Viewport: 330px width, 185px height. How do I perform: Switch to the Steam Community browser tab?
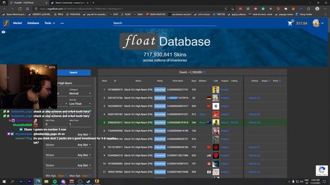pyautogui.click(x=70, y=3)
